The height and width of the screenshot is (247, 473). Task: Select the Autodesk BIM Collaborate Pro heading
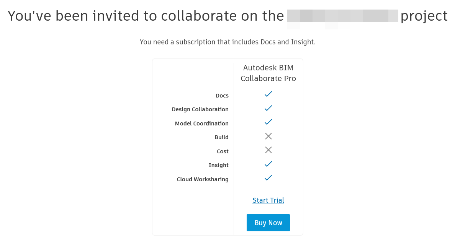[x=268, y=73]
